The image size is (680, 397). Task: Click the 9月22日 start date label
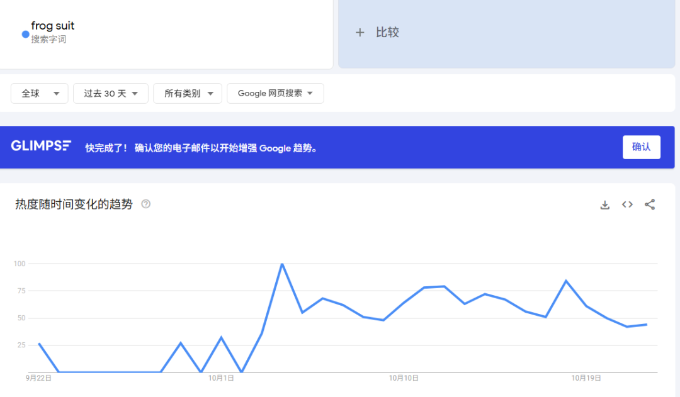(x=38, y=378)
